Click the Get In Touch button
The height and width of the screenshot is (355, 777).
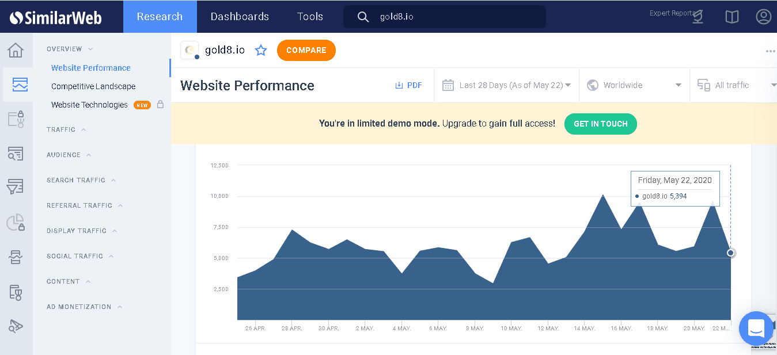click(600, 124)
